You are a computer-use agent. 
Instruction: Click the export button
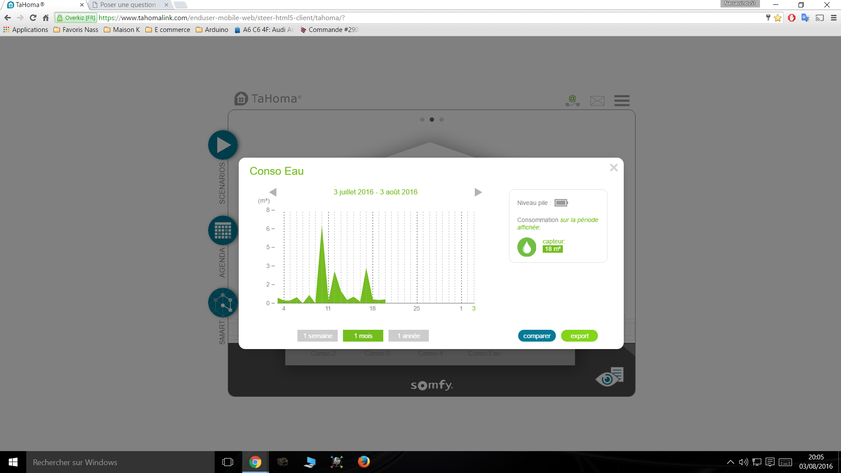[579, 336]
